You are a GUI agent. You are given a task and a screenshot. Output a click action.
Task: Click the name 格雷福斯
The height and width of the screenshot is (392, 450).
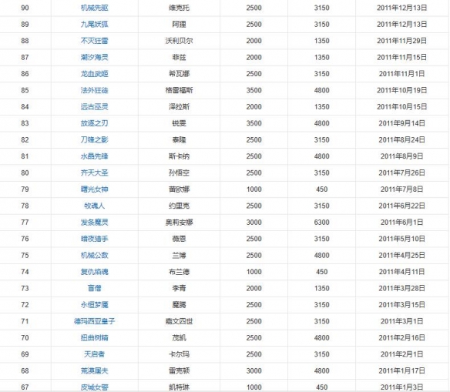179,90
